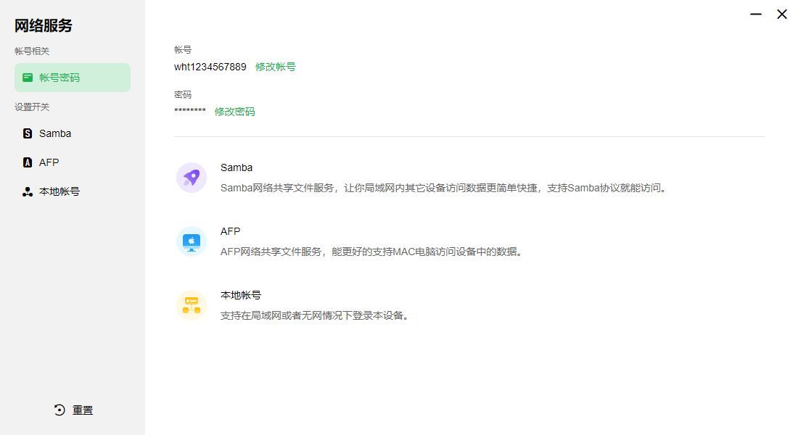Click the purple Samba rocket icon

pos(191,177)
